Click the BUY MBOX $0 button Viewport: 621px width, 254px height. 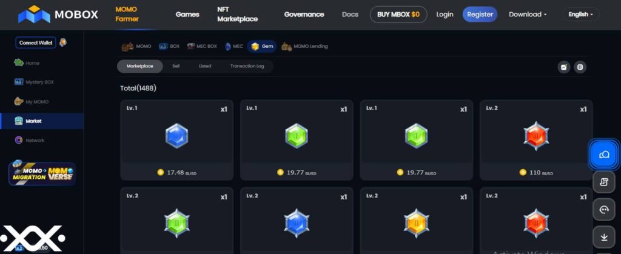398,15
